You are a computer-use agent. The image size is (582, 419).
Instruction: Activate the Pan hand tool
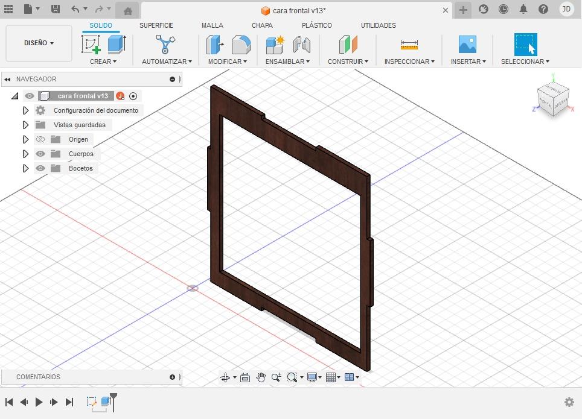[261, 377]
